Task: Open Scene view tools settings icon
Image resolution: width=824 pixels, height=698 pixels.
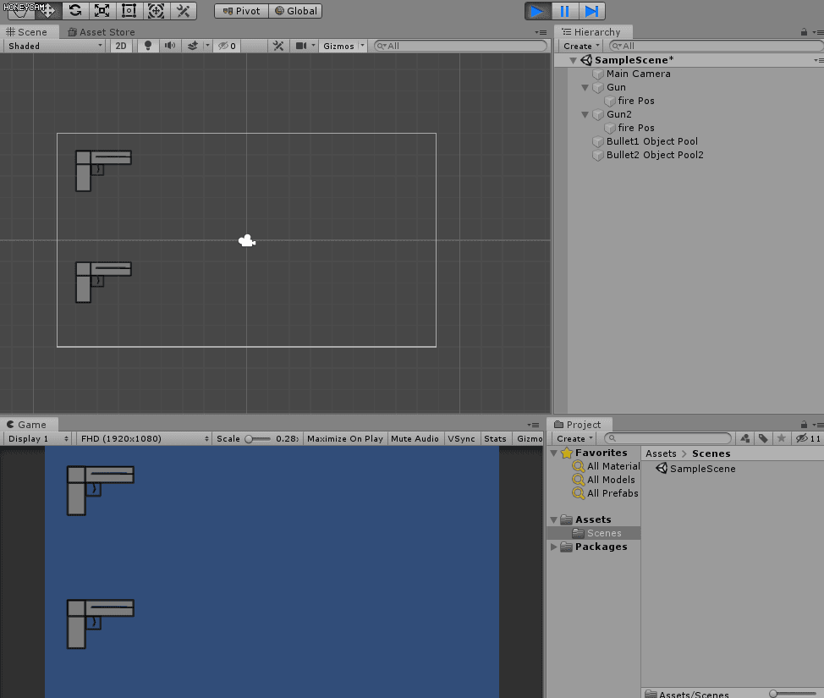Action: [x=278, y=46]
